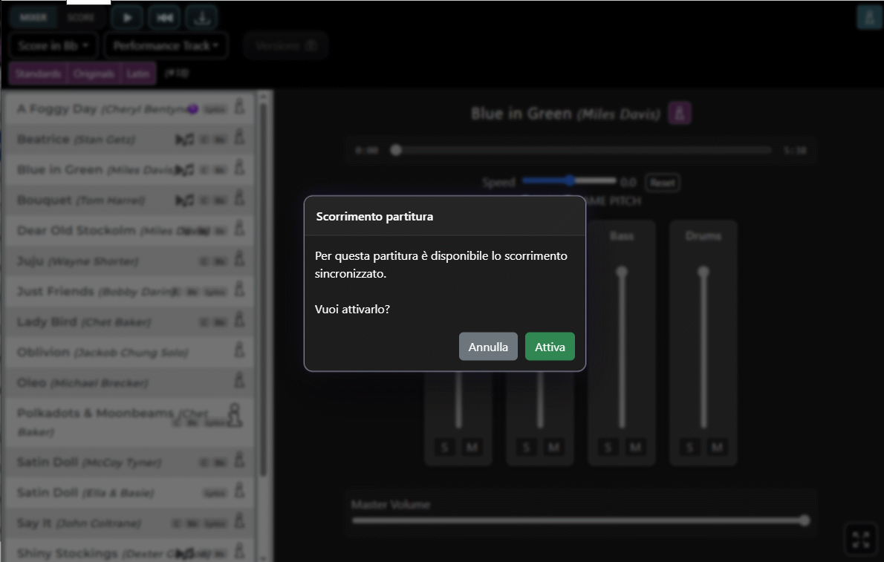884x562 pixels.
Task: Click the metronome icon in Say It row
Action: [x=240, y=521]
